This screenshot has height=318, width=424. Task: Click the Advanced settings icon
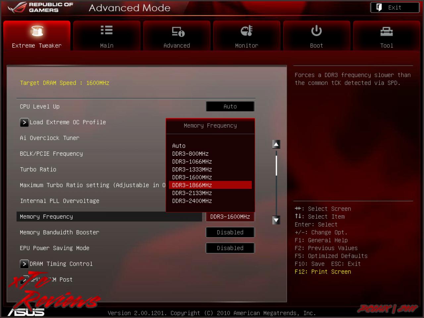(x=178, y=31)
